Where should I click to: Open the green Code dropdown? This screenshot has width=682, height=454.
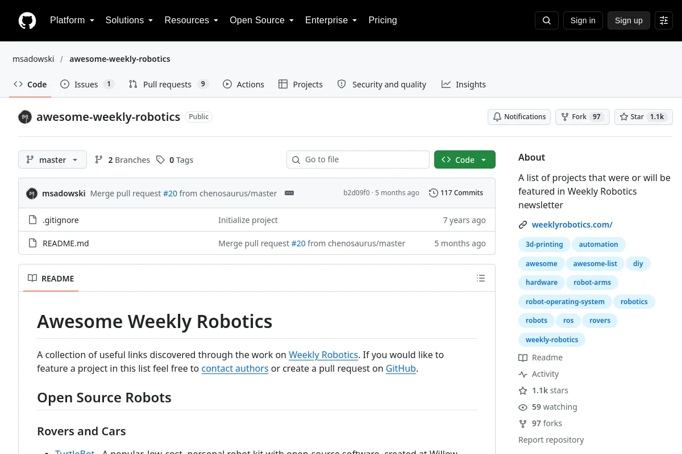[465, 160]
